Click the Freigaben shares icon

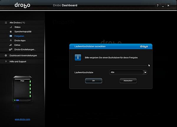point(11,36)
